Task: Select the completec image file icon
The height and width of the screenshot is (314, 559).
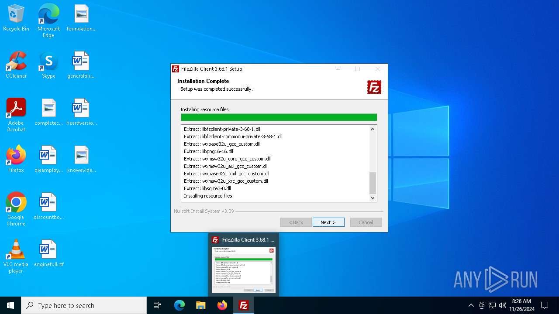Action: point(48,113)
